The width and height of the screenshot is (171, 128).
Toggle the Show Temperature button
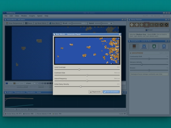(14, 23)
